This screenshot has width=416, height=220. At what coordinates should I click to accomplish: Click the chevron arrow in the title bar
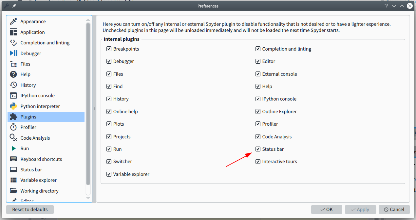(x=394, y=6)
